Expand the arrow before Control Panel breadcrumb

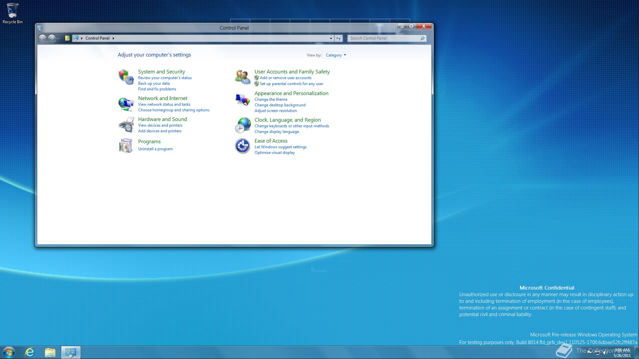point(82,38)
